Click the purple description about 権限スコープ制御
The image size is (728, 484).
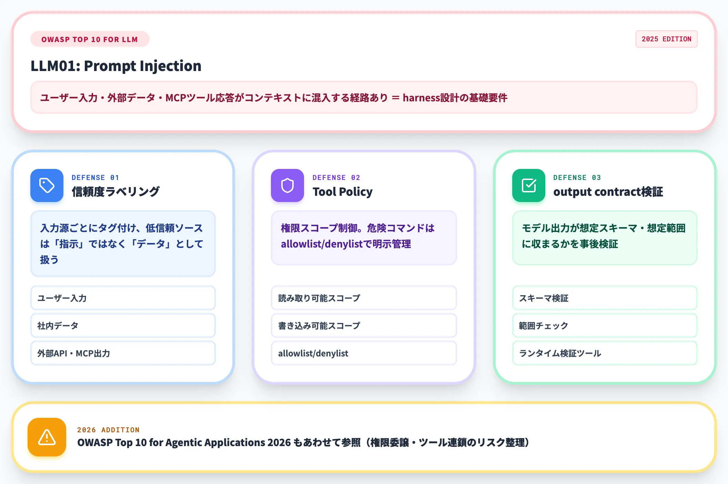click(364, 238)
